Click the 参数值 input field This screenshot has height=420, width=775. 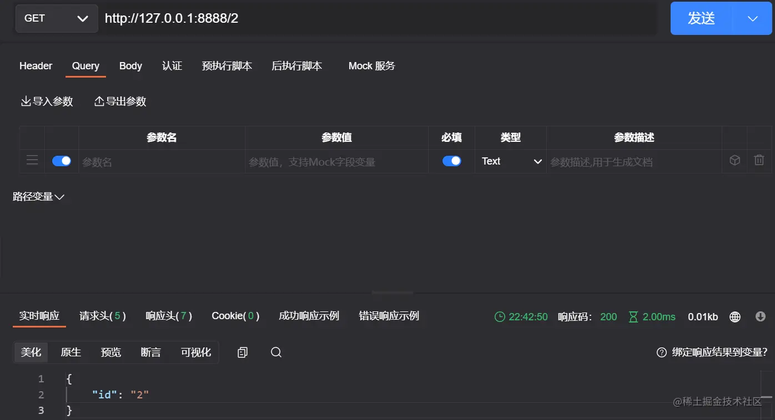point(336,162)
